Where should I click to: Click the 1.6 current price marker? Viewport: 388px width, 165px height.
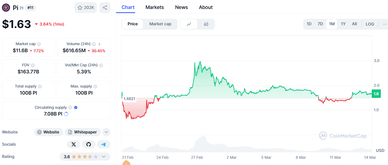point(376,94)
